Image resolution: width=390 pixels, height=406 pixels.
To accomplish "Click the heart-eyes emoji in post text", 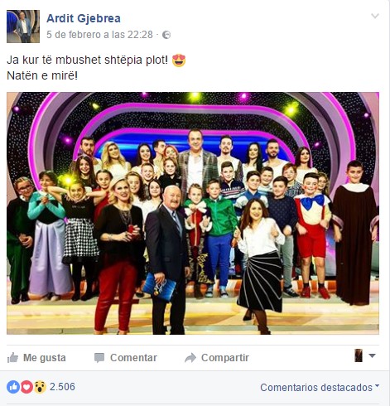I will point(179,60).
